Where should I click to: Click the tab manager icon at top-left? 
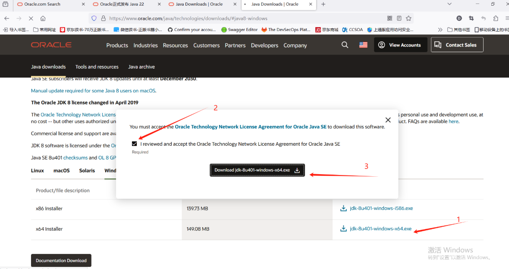6,4
